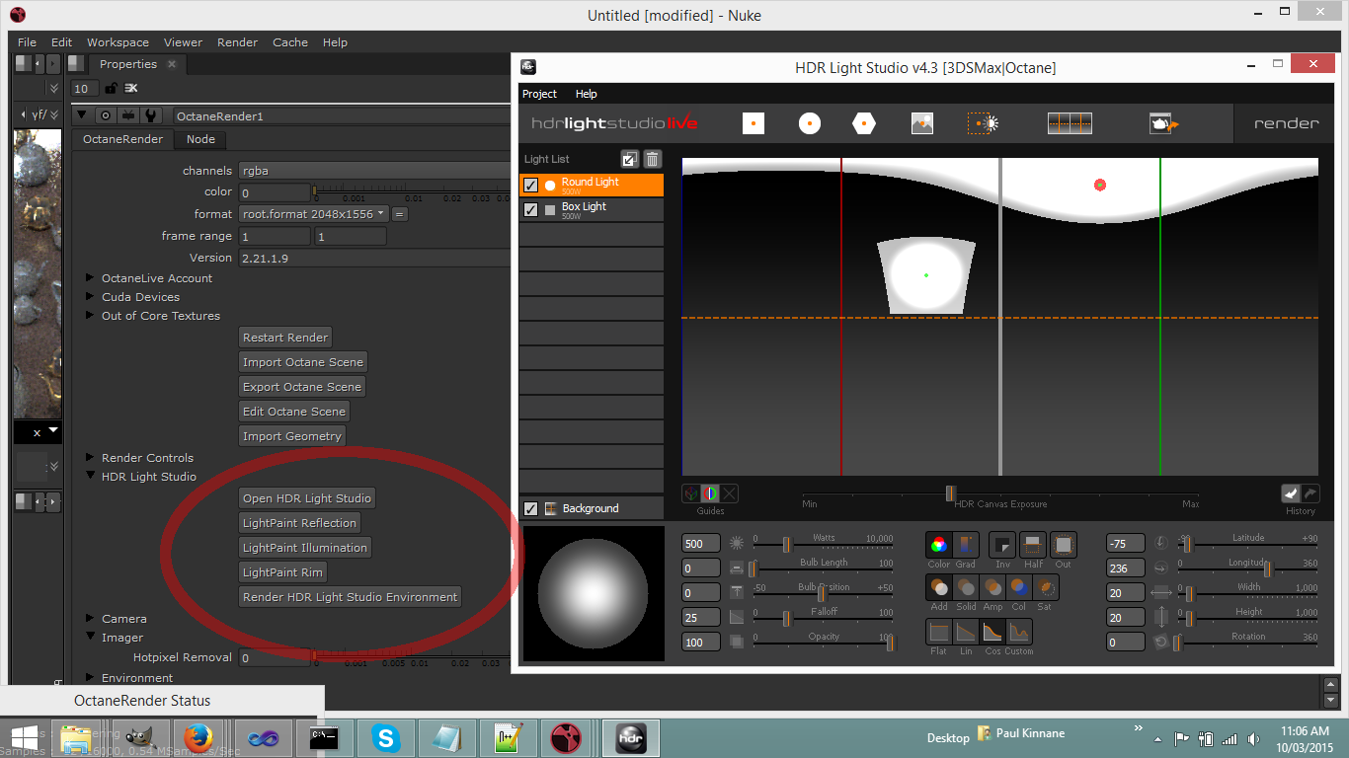Viewport: 1349px width, 758px height.
Task: Select the Col blend mode icon
Action: pos(1018,587)
